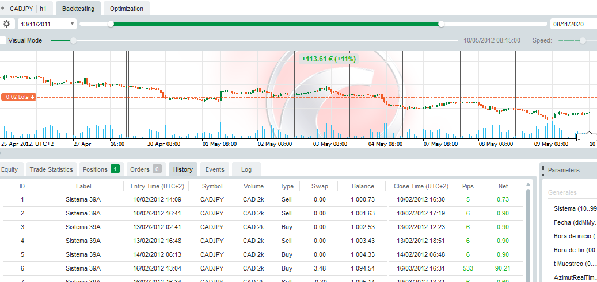The height and width of the screenshot is (282, 597).
Task: Click balance value 1 000.73
Action: pyautogui.click(x=363, y=199)
